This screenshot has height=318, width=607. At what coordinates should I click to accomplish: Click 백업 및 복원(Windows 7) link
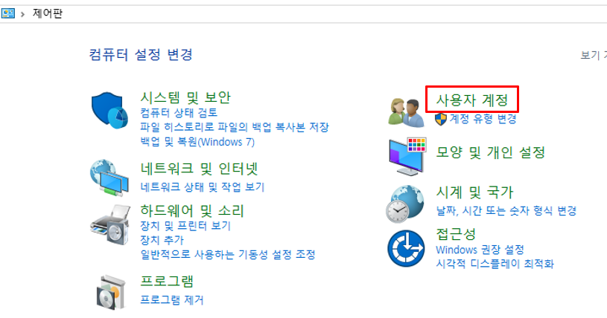pos(197,142)
